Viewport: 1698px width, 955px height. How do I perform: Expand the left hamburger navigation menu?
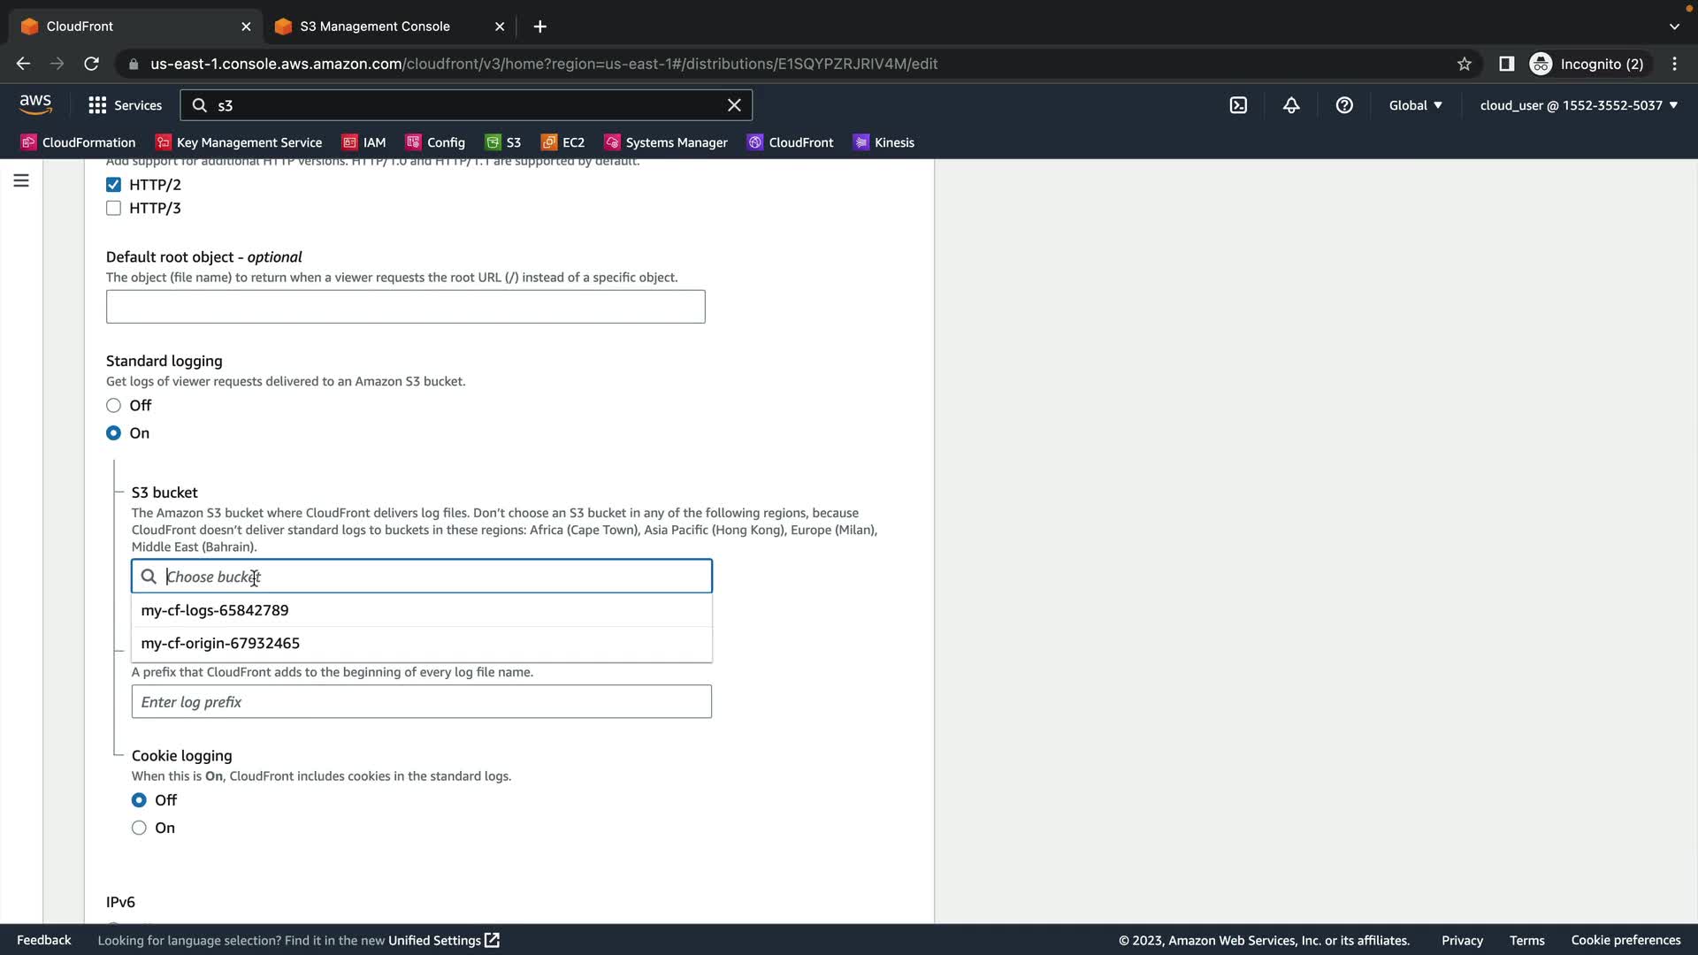pos(21,181)
